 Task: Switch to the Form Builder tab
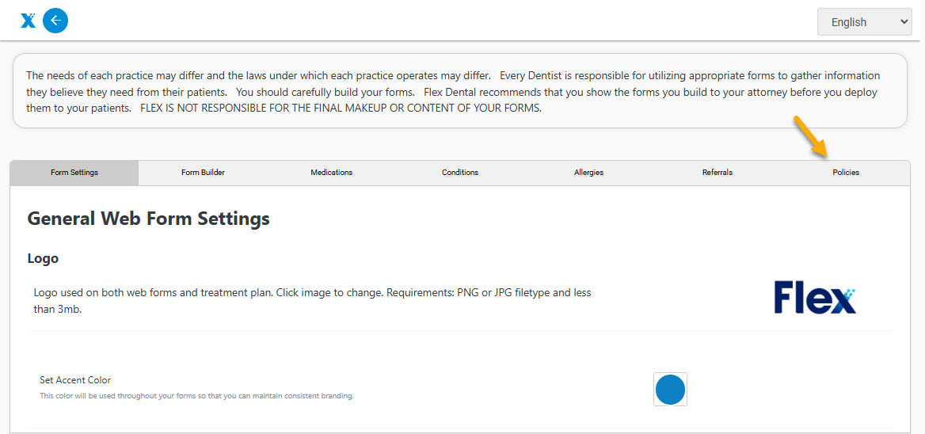(x=203, y=173)
